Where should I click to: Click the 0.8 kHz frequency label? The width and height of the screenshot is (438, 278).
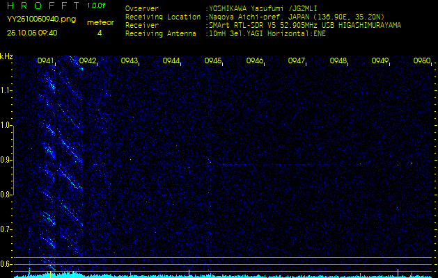pos(5,195)
